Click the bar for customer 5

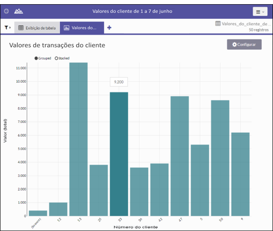tap(200, 180)
